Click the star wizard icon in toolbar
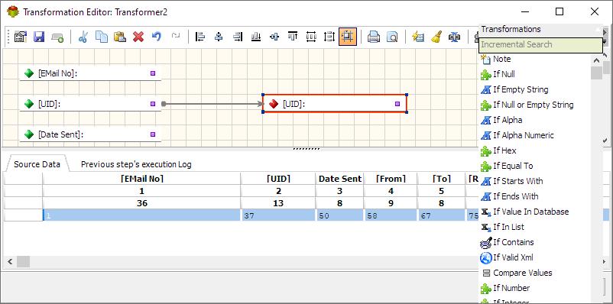 [x=418, y=37]
